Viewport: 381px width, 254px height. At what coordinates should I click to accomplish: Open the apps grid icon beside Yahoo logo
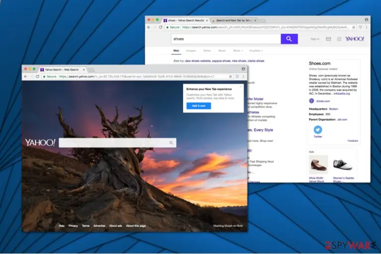coord(339,39)
